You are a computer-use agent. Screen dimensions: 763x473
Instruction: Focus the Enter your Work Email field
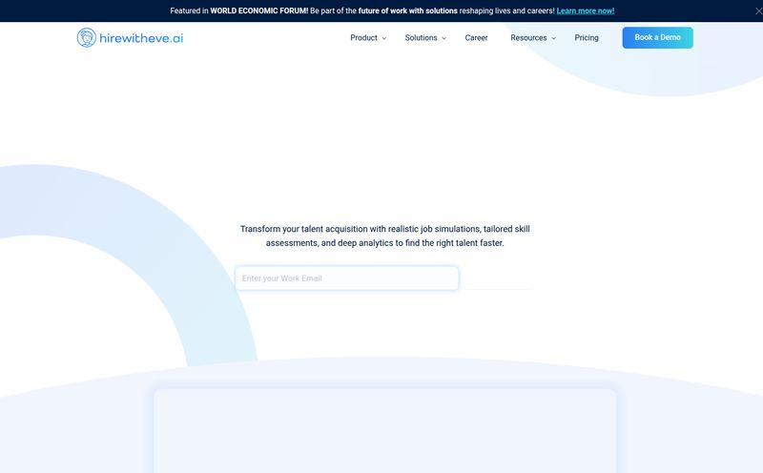346,278
